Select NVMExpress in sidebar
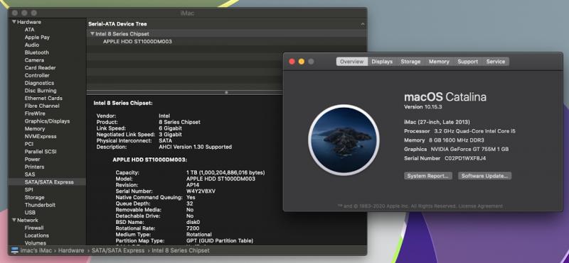This screenshot has width=569, height=263. [41, 136]
